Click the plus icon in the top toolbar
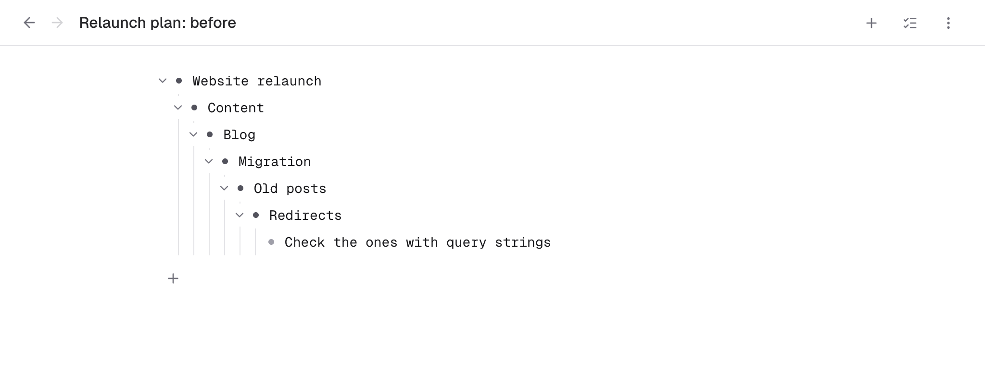The image size is (985, 384). pos(871,23)
